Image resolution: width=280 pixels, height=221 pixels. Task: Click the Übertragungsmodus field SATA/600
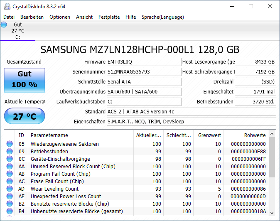(144, 92)
